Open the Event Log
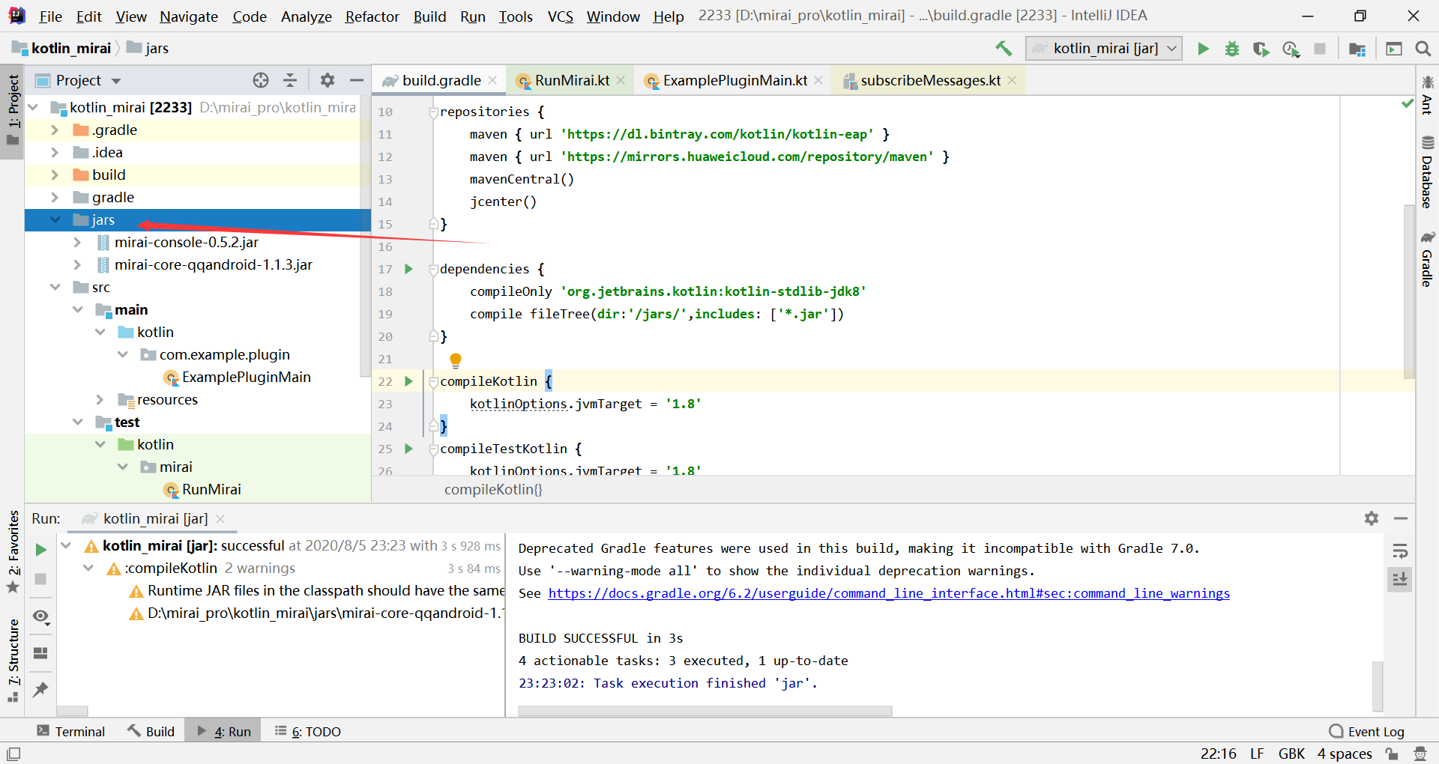Viewport: 1439px width, 764px height. click(1367, 732)
